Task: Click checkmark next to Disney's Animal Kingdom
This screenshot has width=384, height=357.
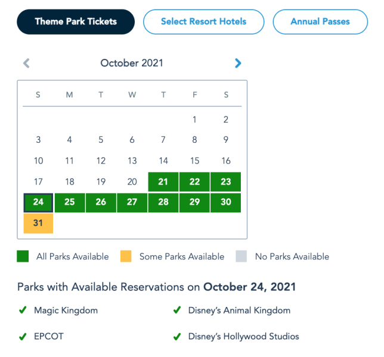Action: (176, 310)
